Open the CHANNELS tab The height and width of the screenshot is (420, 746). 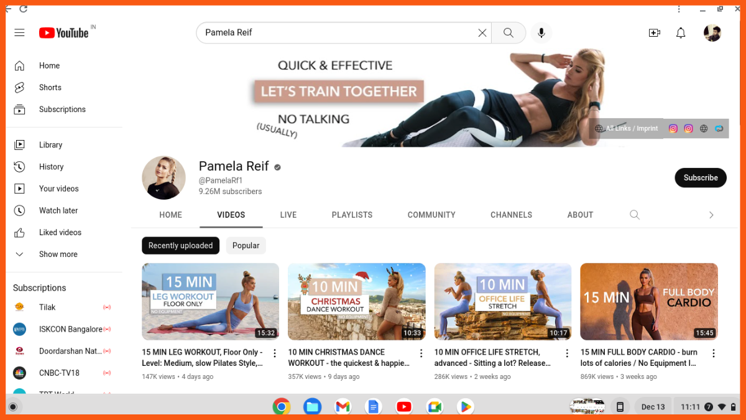pyautogui.click(x=512, y=215)
